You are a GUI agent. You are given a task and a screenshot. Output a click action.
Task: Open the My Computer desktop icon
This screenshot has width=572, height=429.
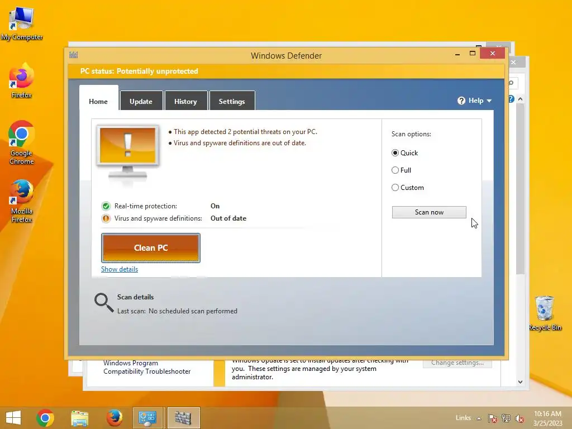pyautogui.click(x=22, y=22)
